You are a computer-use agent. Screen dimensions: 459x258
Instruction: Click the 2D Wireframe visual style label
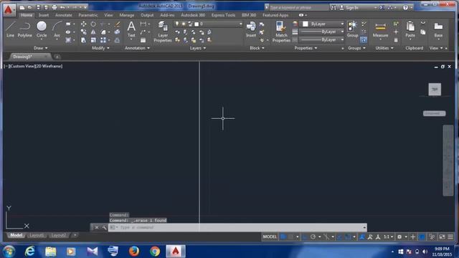(x=49, y=66)
